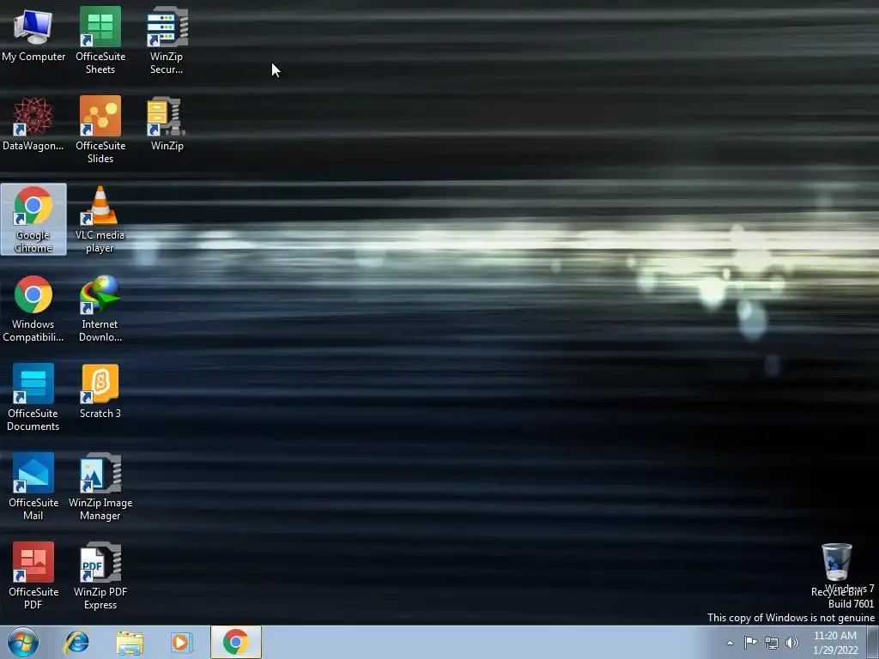Open Windows Explorer from the taskbar
The image size is (879, 659).
(130, 642)
